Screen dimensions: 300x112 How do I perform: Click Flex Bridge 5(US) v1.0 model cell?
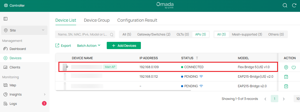(254, 67)
